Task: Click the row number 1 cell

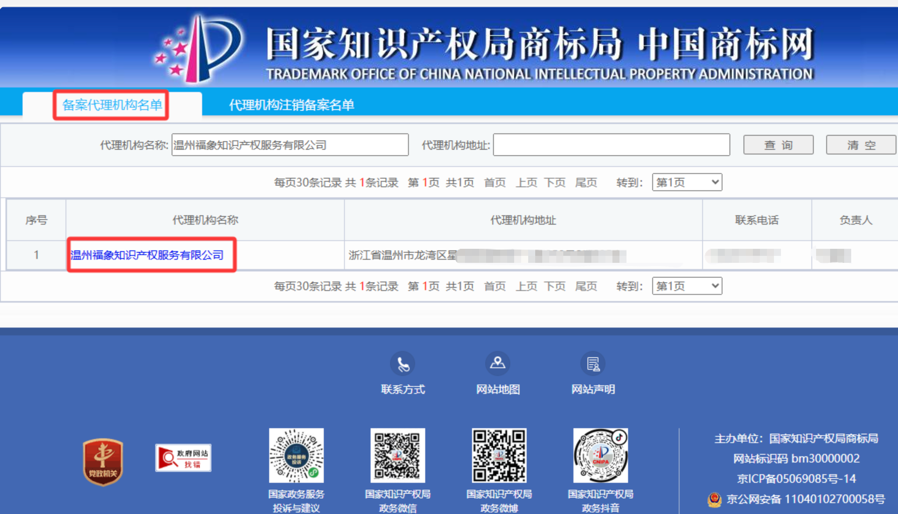Action: tap(36, 255)
